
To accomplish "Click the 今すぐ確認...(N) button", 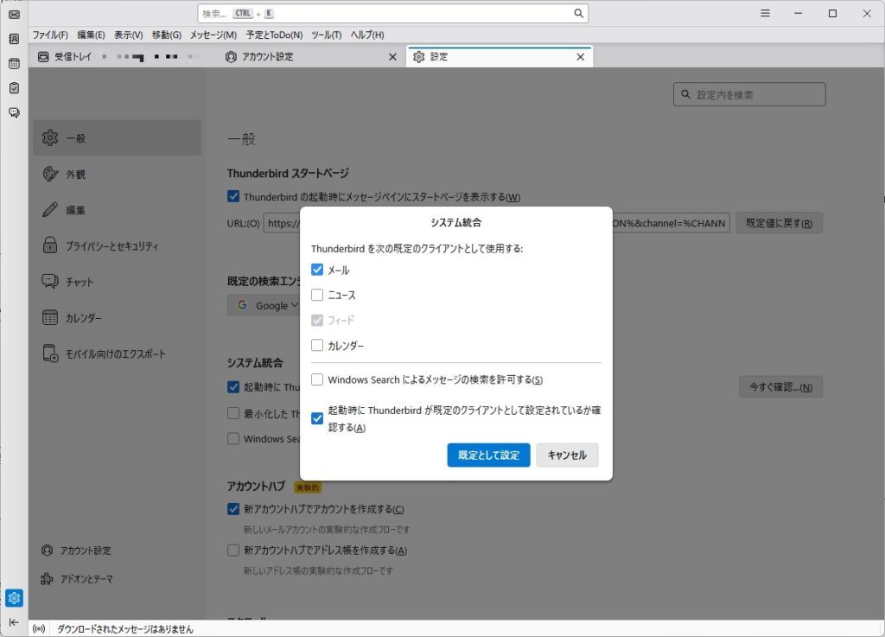I will (780, 386).
